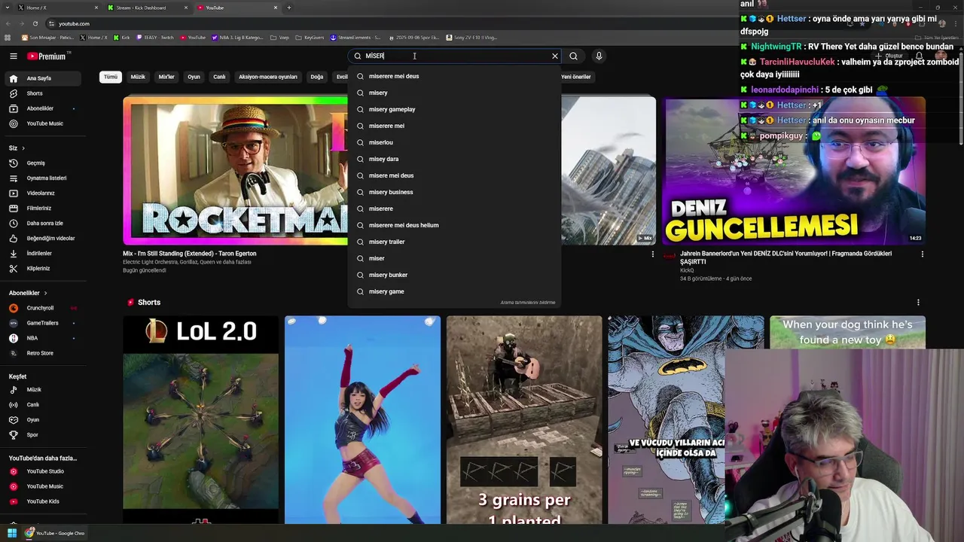Open a new browser tab with plus
The image size is (964, 542).
289,8
